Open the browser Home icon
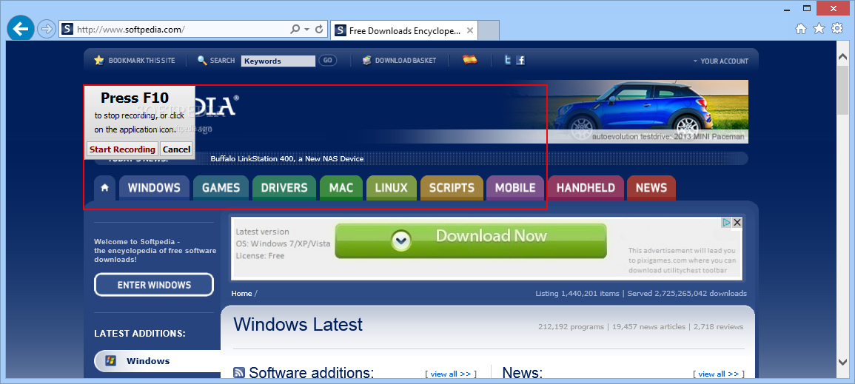Image resolution: width=855 pixels, height=384 pixels. 800,29
